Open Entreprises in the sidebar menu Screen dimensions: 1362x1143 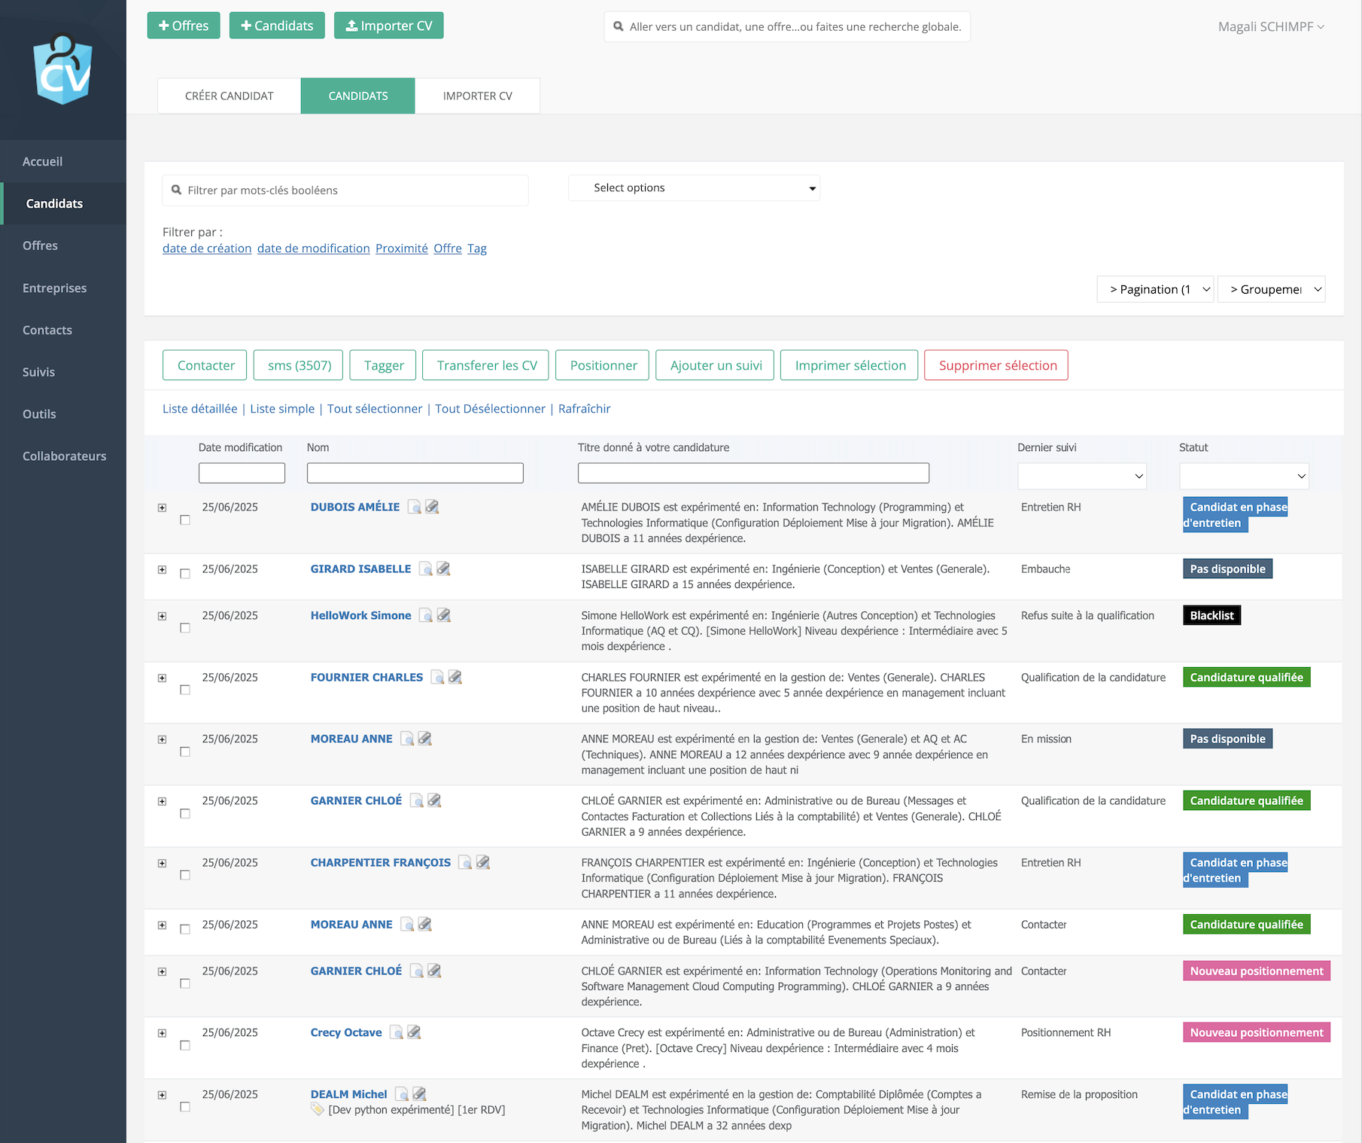pos(54,288)
